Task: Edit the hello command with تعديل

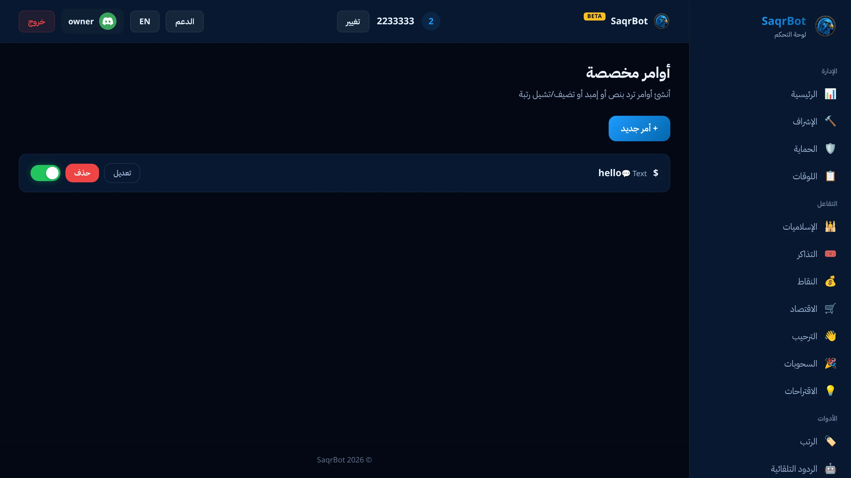Action: (122, 173)
